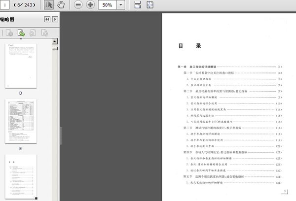Image resolution: width=296 pixels, height=201 pixels.
Task: Click the contents sub-entry ending in (10)
Action: [x=234, y=103]
